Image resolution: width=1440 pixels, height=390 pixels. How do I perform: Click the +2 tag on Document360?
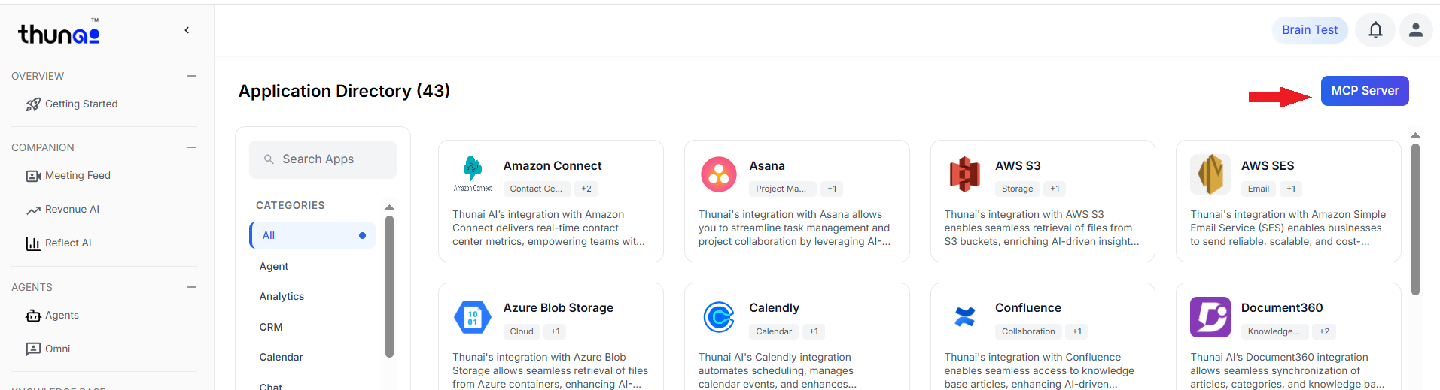click(1324, 331)
